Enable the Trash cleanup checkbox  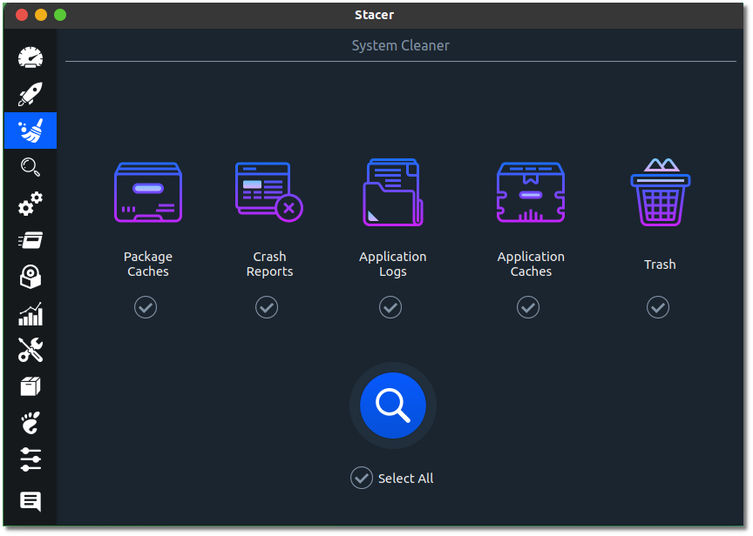tap(658, 307)
